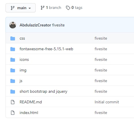Open the icons folder
Viewport: 134px width, 120px height.
[24, 59]
